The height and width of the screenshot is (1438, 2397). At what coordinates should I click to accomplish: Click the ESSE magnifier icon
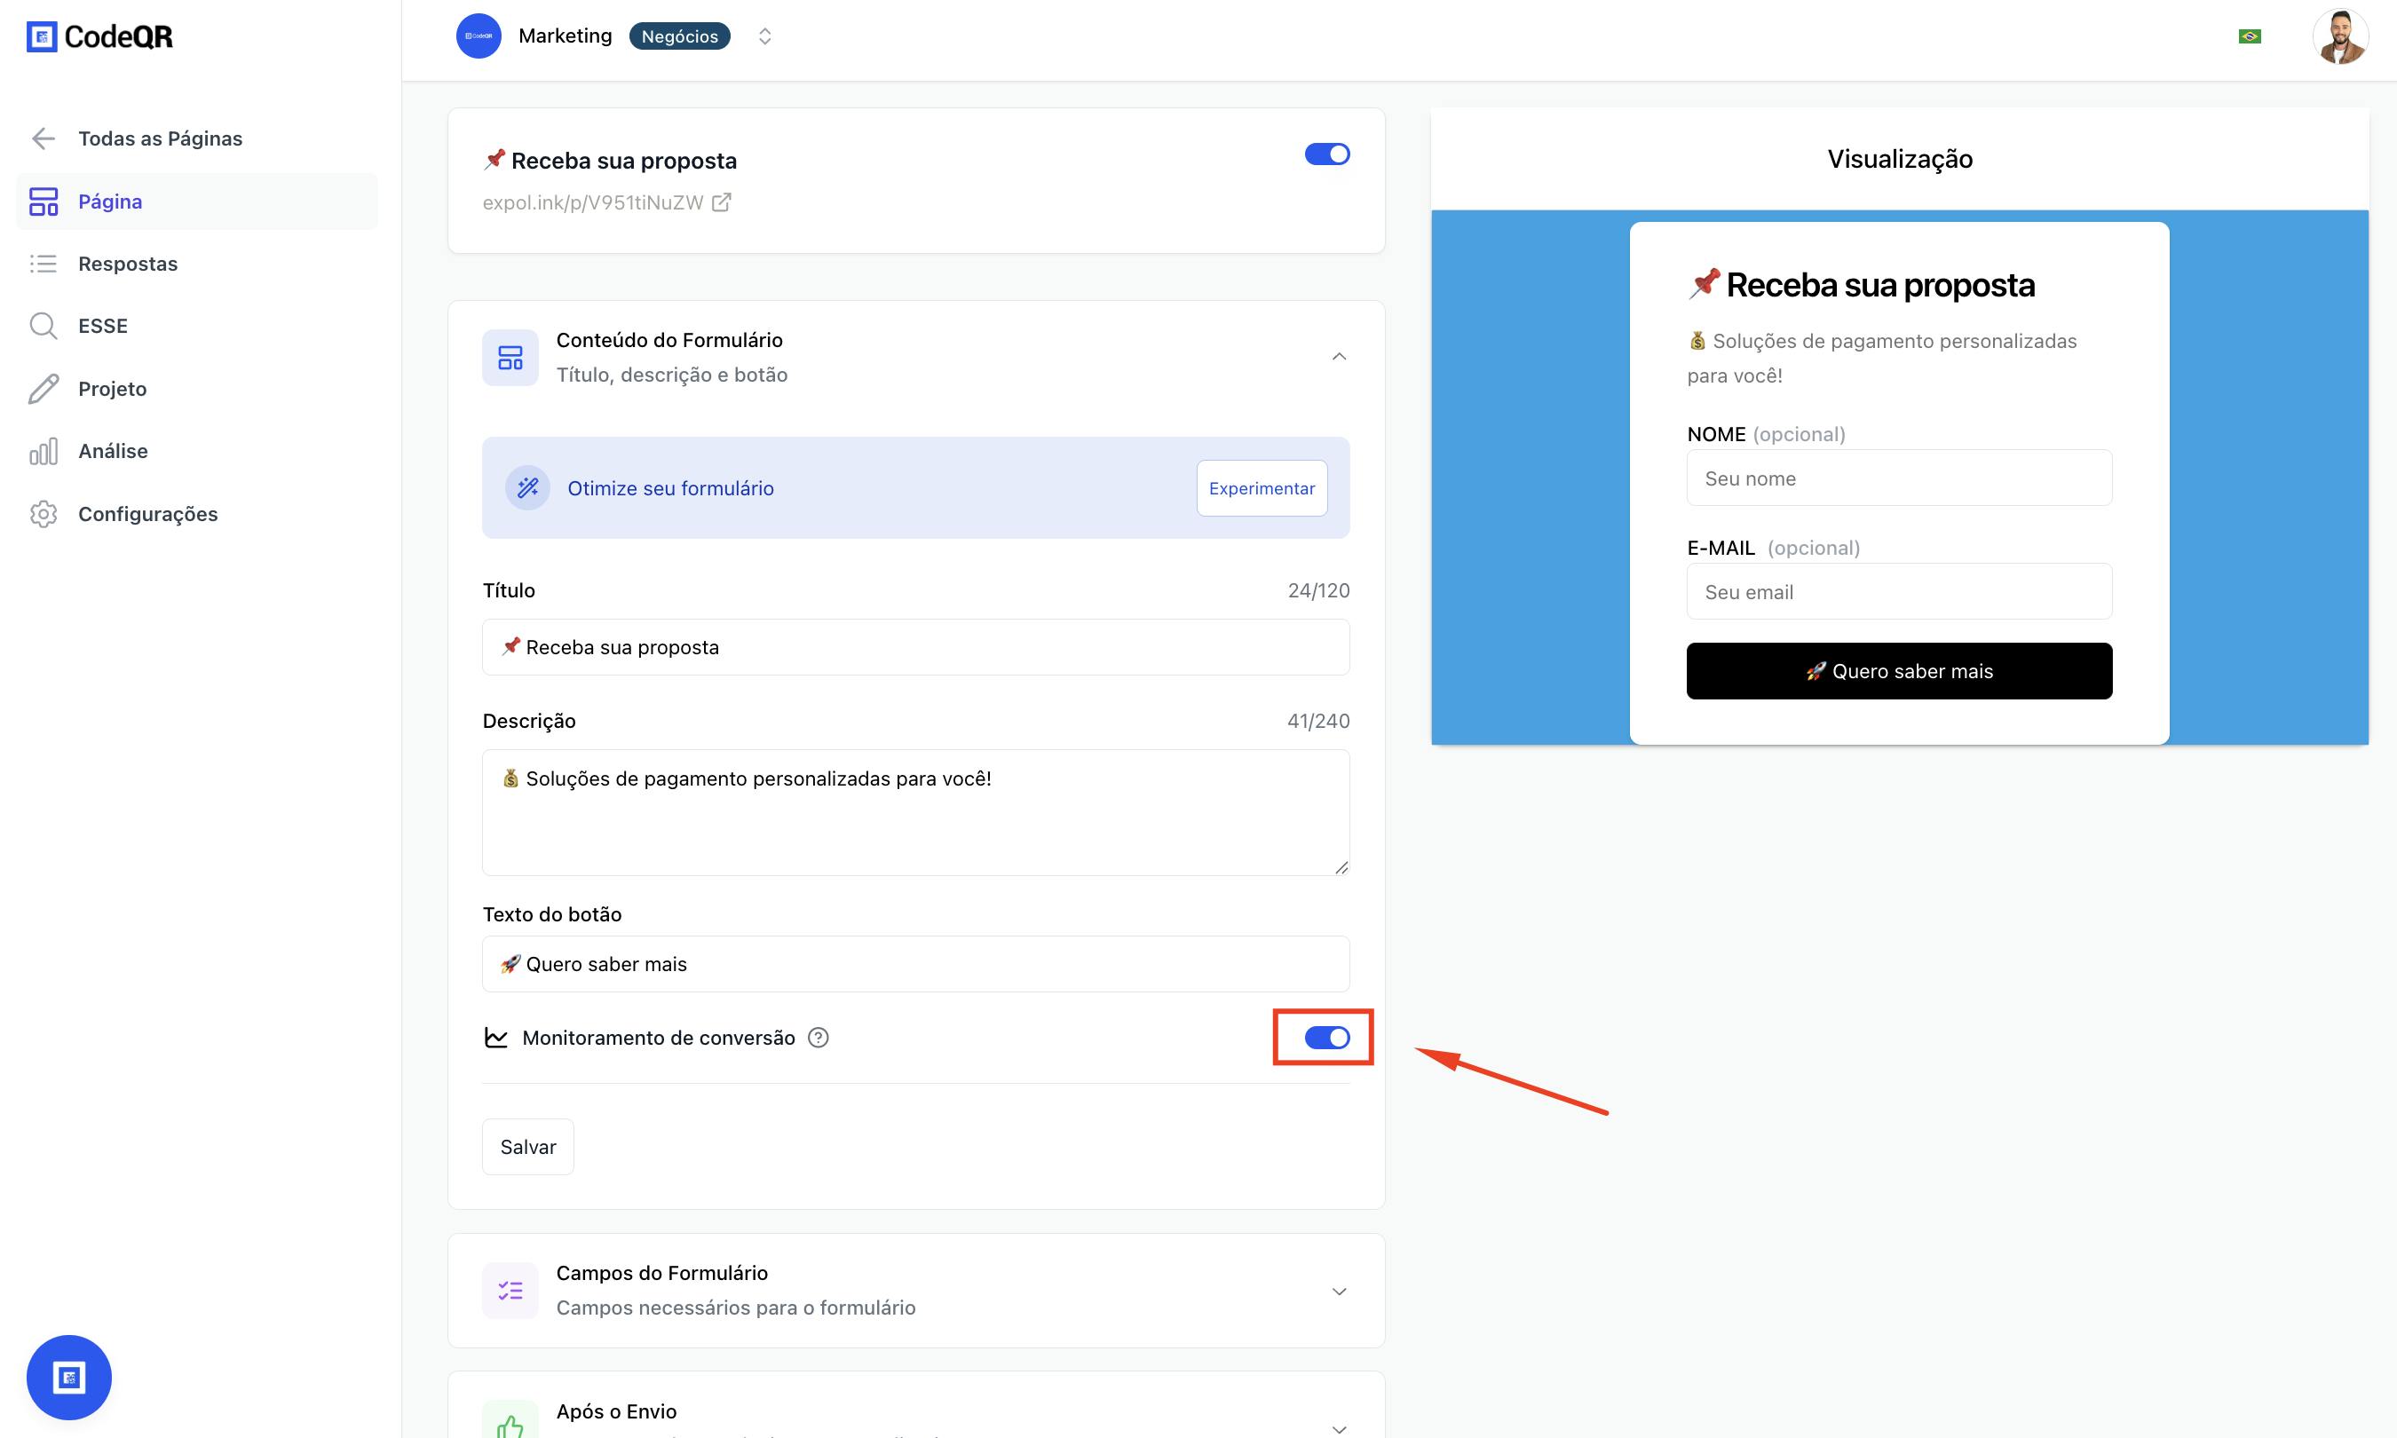point(44,326)
